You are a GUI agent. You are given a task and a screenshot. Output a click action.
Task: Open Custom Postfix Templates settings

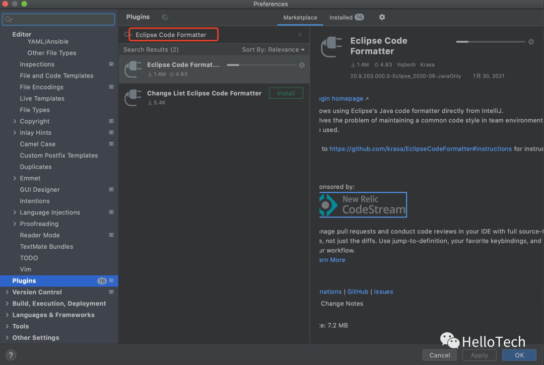(x=59, y=155)
